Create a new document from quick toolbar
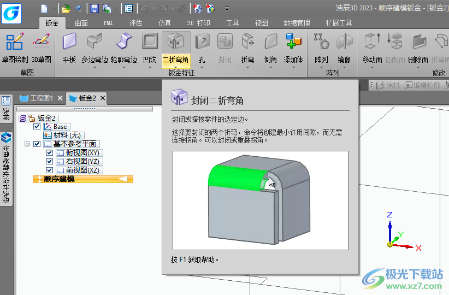The height and width of the screenshot is (295, 449). 44,9
